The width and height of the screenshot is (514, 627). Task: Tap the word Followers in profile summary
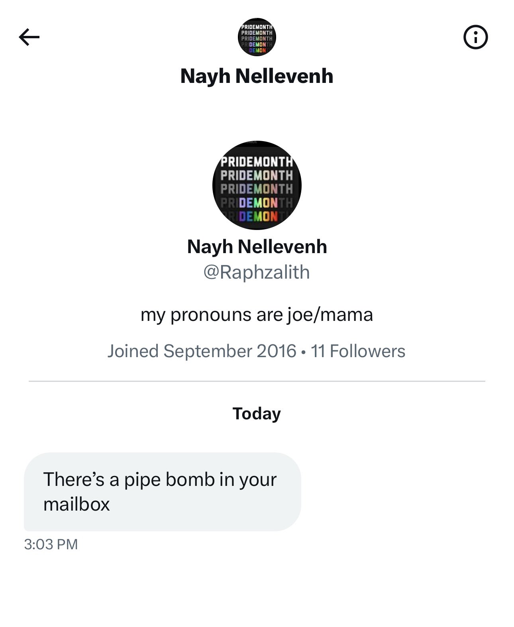[x=368, y=351]
